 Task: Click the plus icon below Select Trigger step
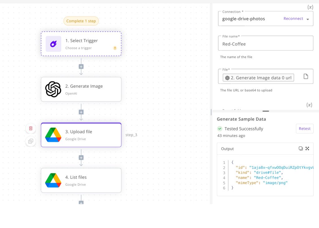click(81, 66)
